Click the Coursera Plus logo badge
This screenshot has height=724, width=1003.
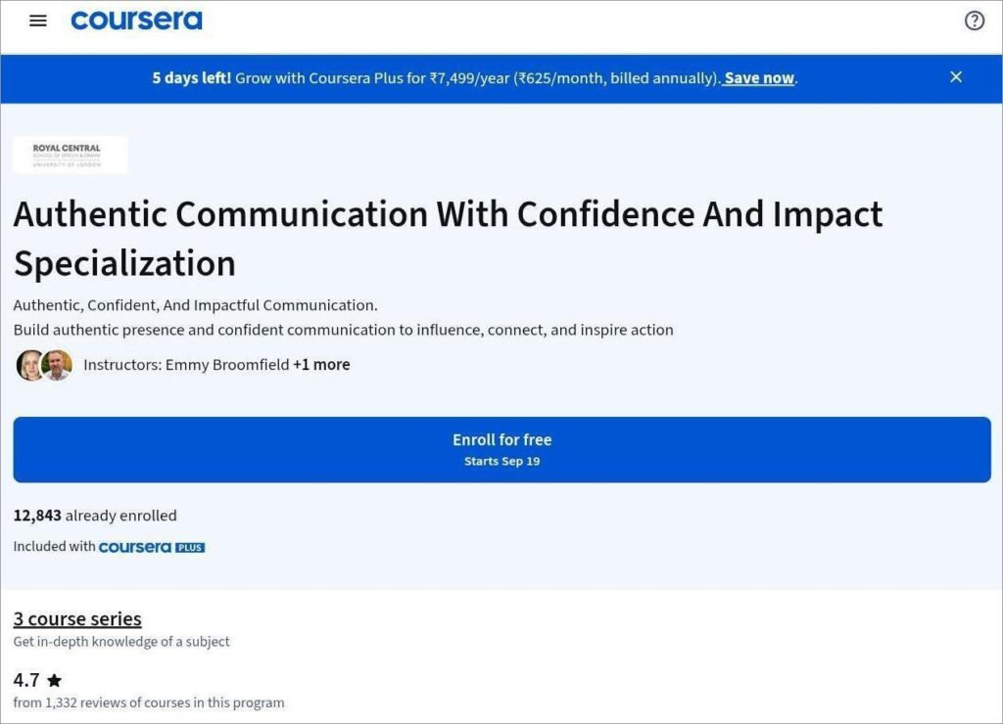152,548
